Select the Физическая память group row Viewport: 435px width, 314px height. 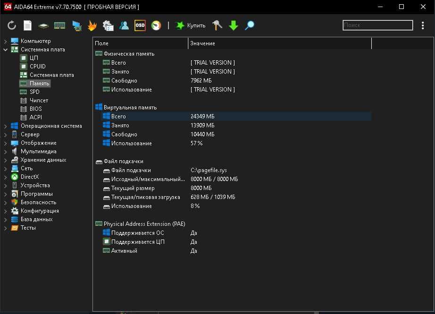point(233,54)
